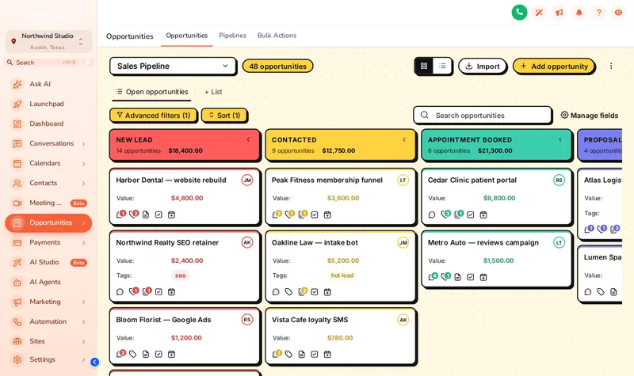Collapse the Appointment Booked column
This screenshot has width=634, height=376.
tap(560, 140)
